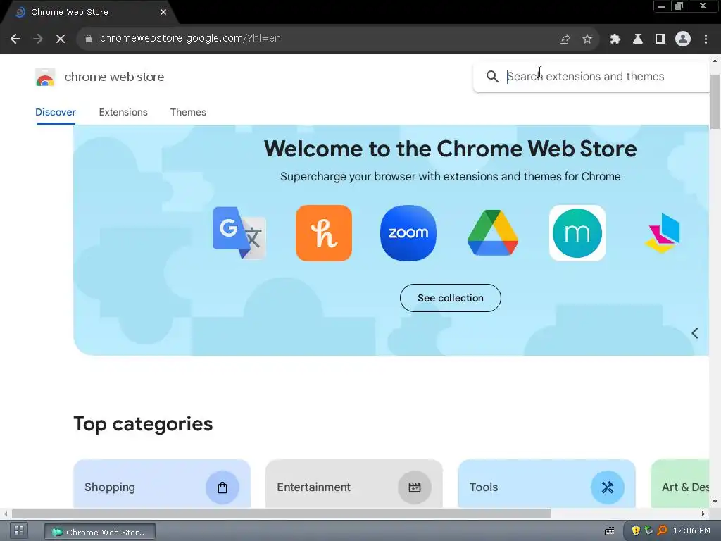Click the Entertainment clapperboard icon
The image size is (721, 541).
tap(414, 487)
